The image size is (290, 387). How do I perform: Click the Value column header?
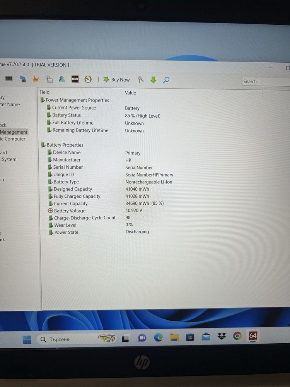130,93
